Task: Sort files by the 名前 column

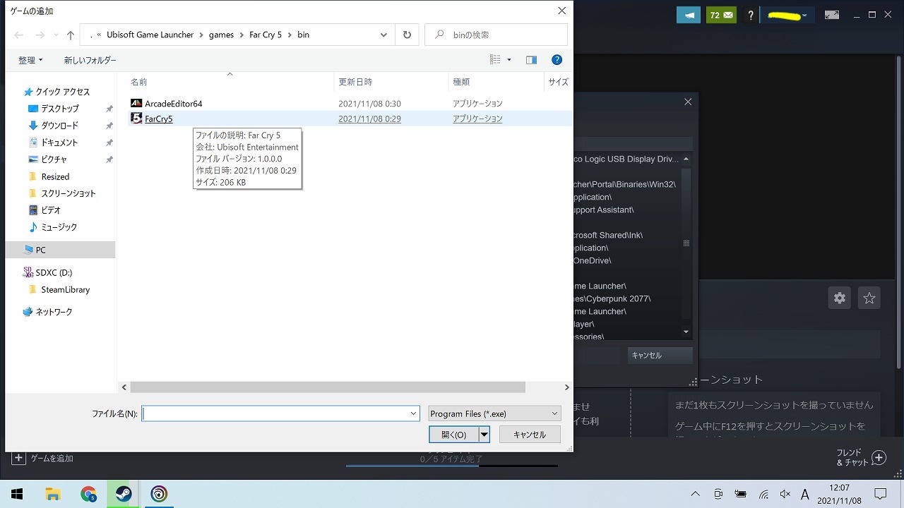Action: (139, 82)
